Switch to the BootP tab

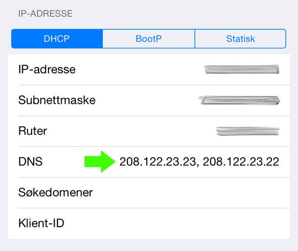point(149,39)
